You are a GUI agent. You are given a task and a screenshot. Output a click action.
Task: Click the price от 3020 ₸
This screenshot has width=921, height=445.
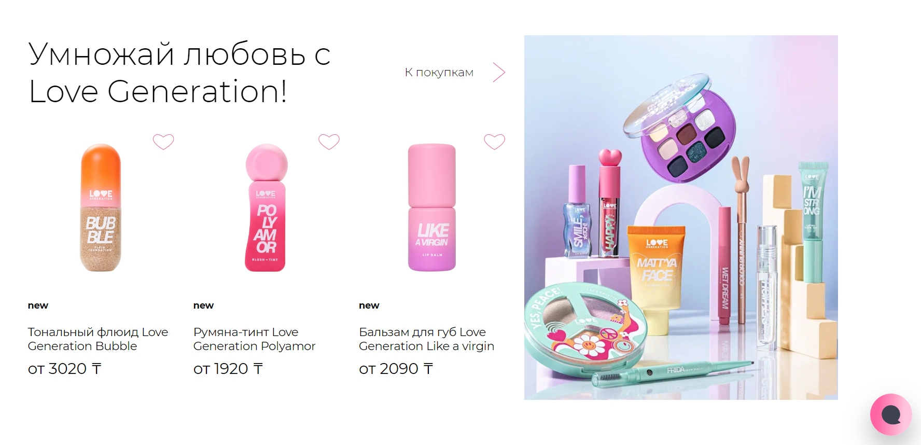tap(64, 369)
